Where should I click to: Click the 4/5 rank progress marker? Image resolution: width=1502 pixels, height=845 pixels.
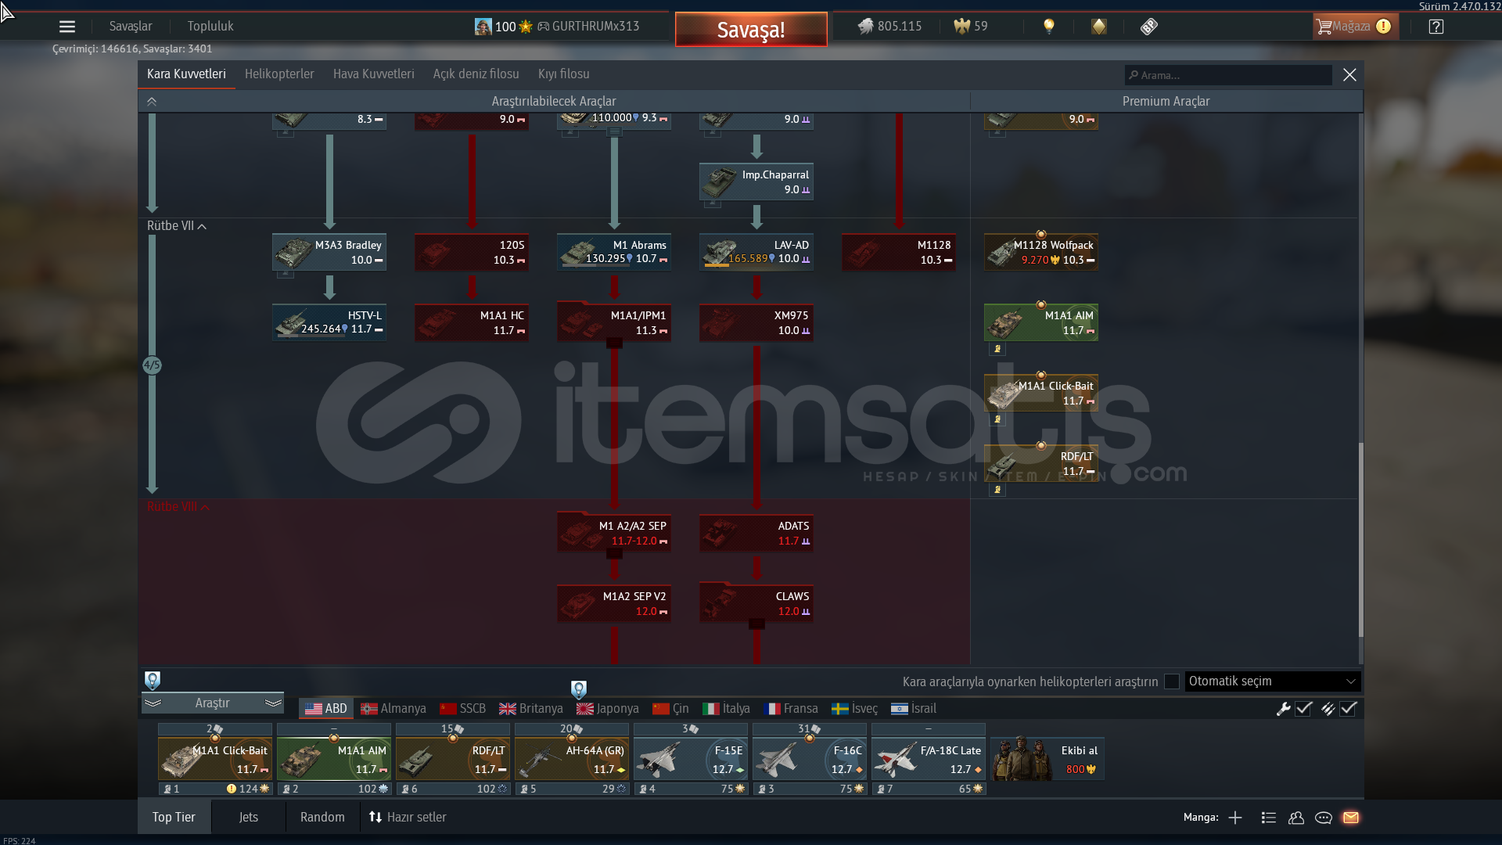tap(152, 365)
